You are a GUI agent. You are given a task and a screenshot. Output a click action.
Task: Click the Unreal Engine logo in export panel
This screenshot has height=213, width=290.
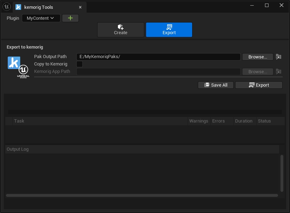pos(24,71)
